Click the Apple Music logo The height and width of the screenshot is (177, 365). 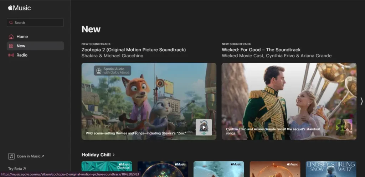pos(19,8)
